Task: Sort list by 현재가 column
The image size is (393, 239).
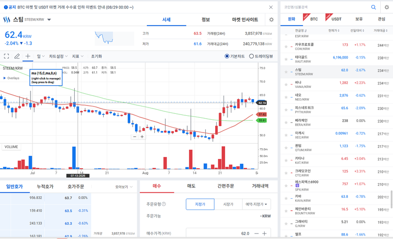Action: click(x=334, y=30)
